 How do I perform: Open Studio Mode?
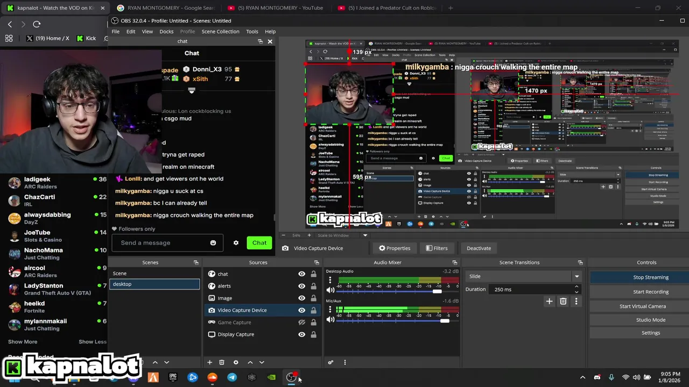tap(651, 320)
